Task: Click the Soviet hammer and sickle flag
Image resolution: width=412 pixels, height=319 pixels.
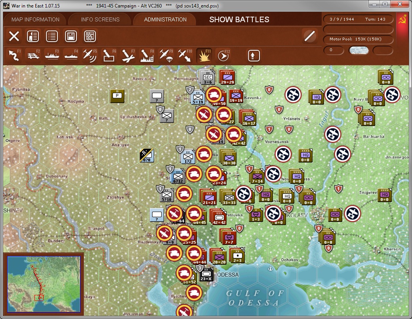Action: coord(402,19)
